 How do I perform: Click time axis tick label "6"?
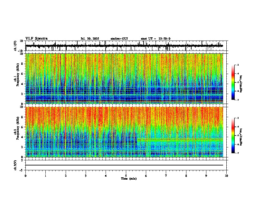click(146, 176)
